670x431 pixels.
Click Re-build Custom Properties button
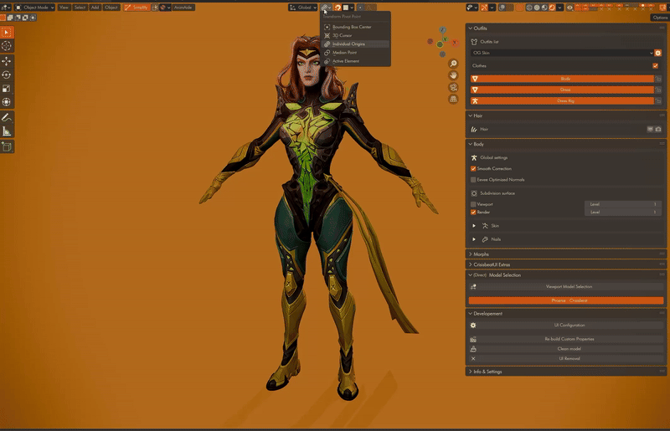pos(566,339)
